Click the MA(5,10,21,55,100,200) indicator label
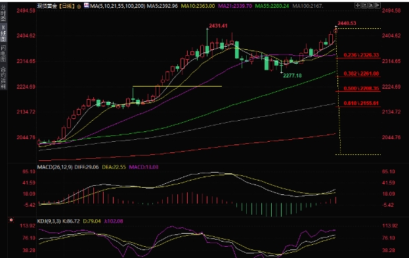This screenshot has width=409, height=258. (118, 6)
